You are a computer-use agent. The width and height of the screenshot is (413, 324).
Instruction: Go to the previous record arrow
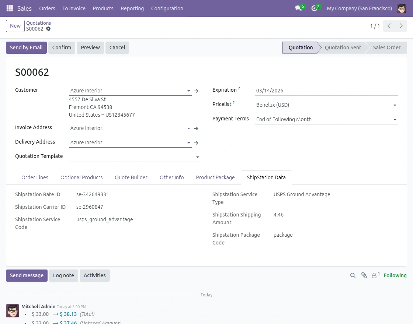(389, 26)
